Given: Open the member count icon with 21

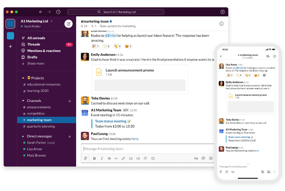Looking at the screenshot, I should pos(84,26).
